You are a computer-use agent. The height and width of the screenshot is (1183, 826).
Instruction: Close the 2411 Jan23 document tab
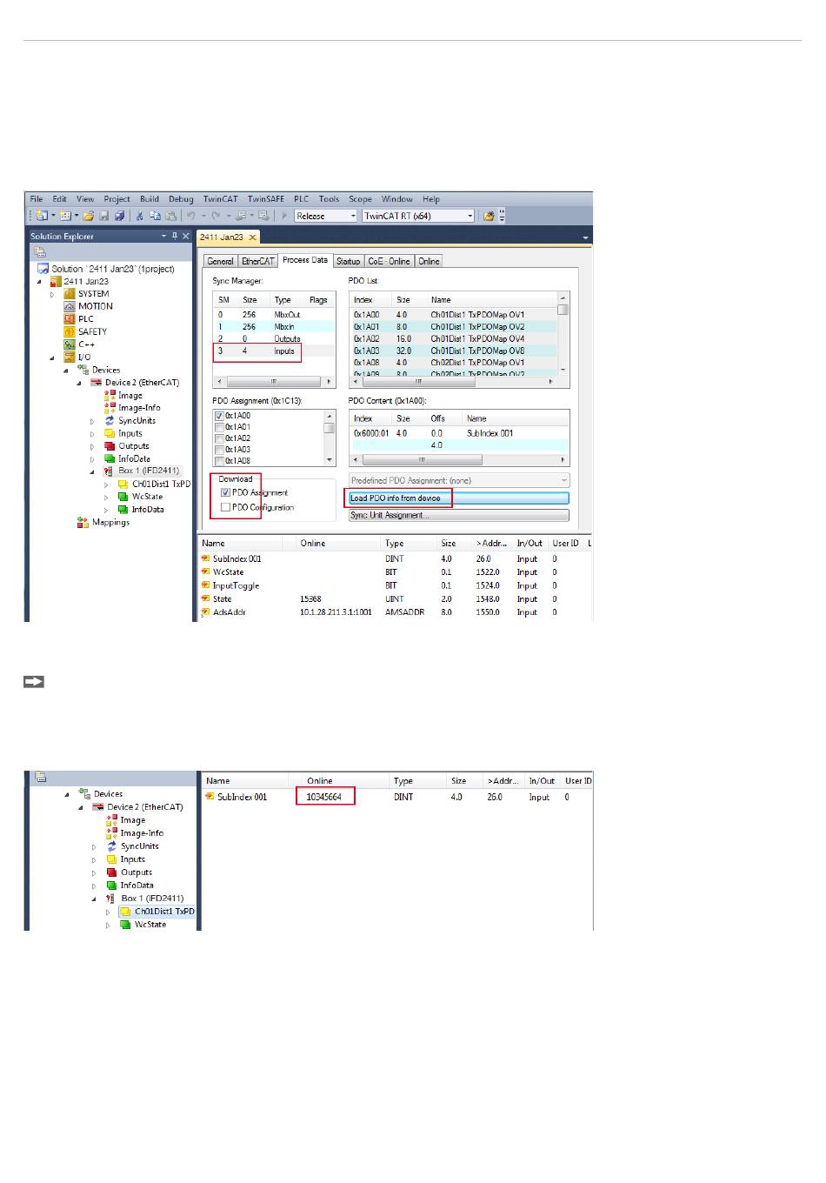252,237
